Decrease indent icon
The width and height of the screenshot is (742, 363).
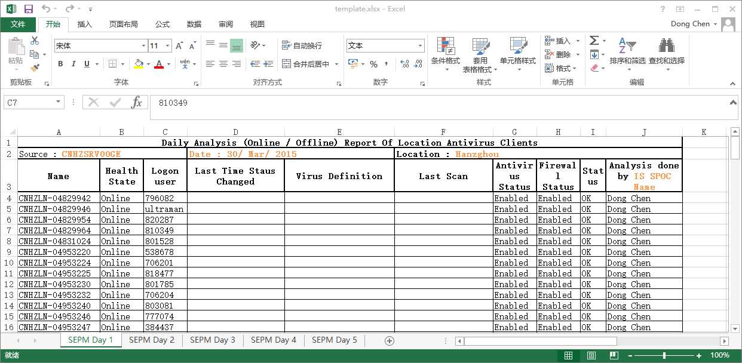click(x=255, y=64)
